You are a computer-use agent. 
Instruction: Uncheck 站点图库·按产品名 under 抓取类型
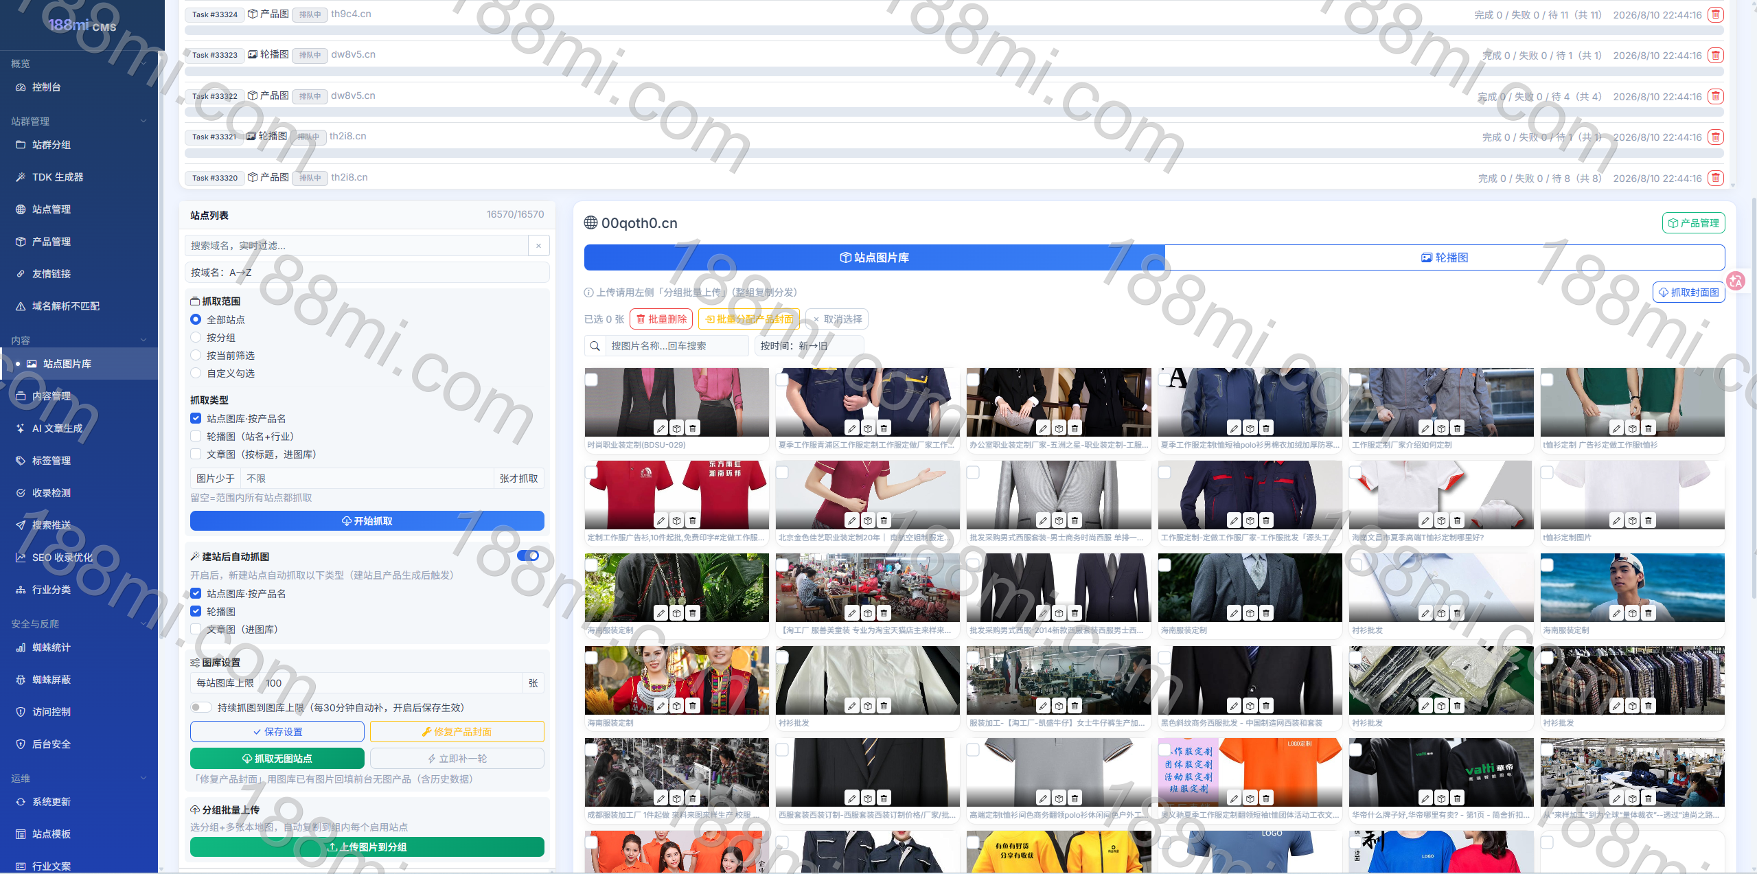pyautogui.click(x=196, y=419)
